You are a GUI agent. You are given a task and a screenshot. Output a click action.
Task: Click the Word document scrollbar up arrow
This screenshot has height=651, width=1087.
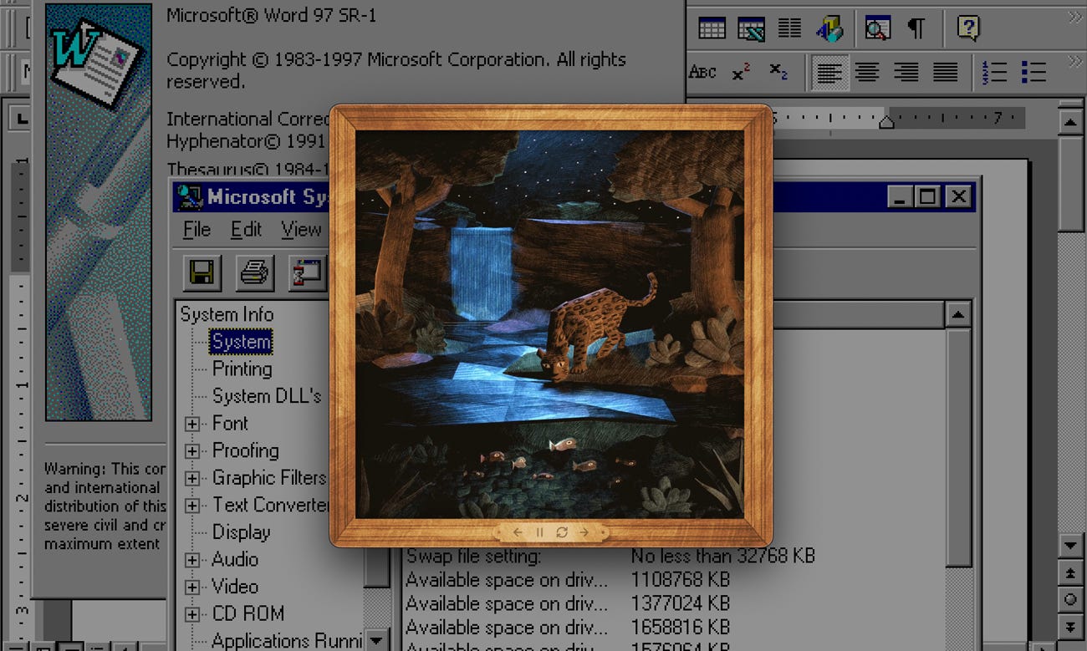(1070, 121)
